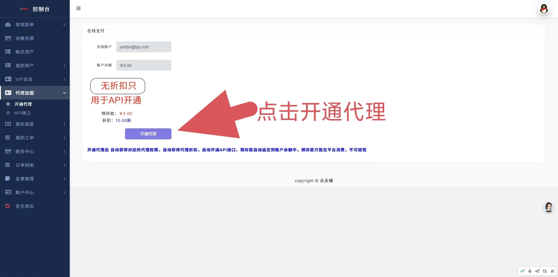This screenshot has height=277, width=558.
Task: Click the 充值账户 field label
Action: tap(104, 47)
